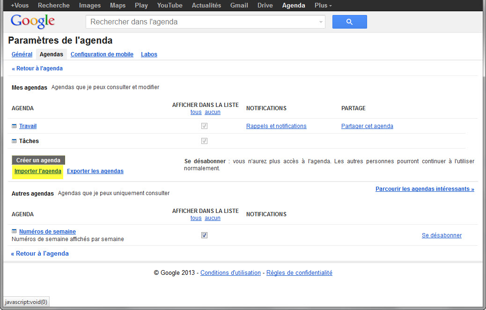The height and width of the screenshot is (310, 486).
Task: Open the Travail agenda link
Action: pyautogui.click(x=28, y=126)
